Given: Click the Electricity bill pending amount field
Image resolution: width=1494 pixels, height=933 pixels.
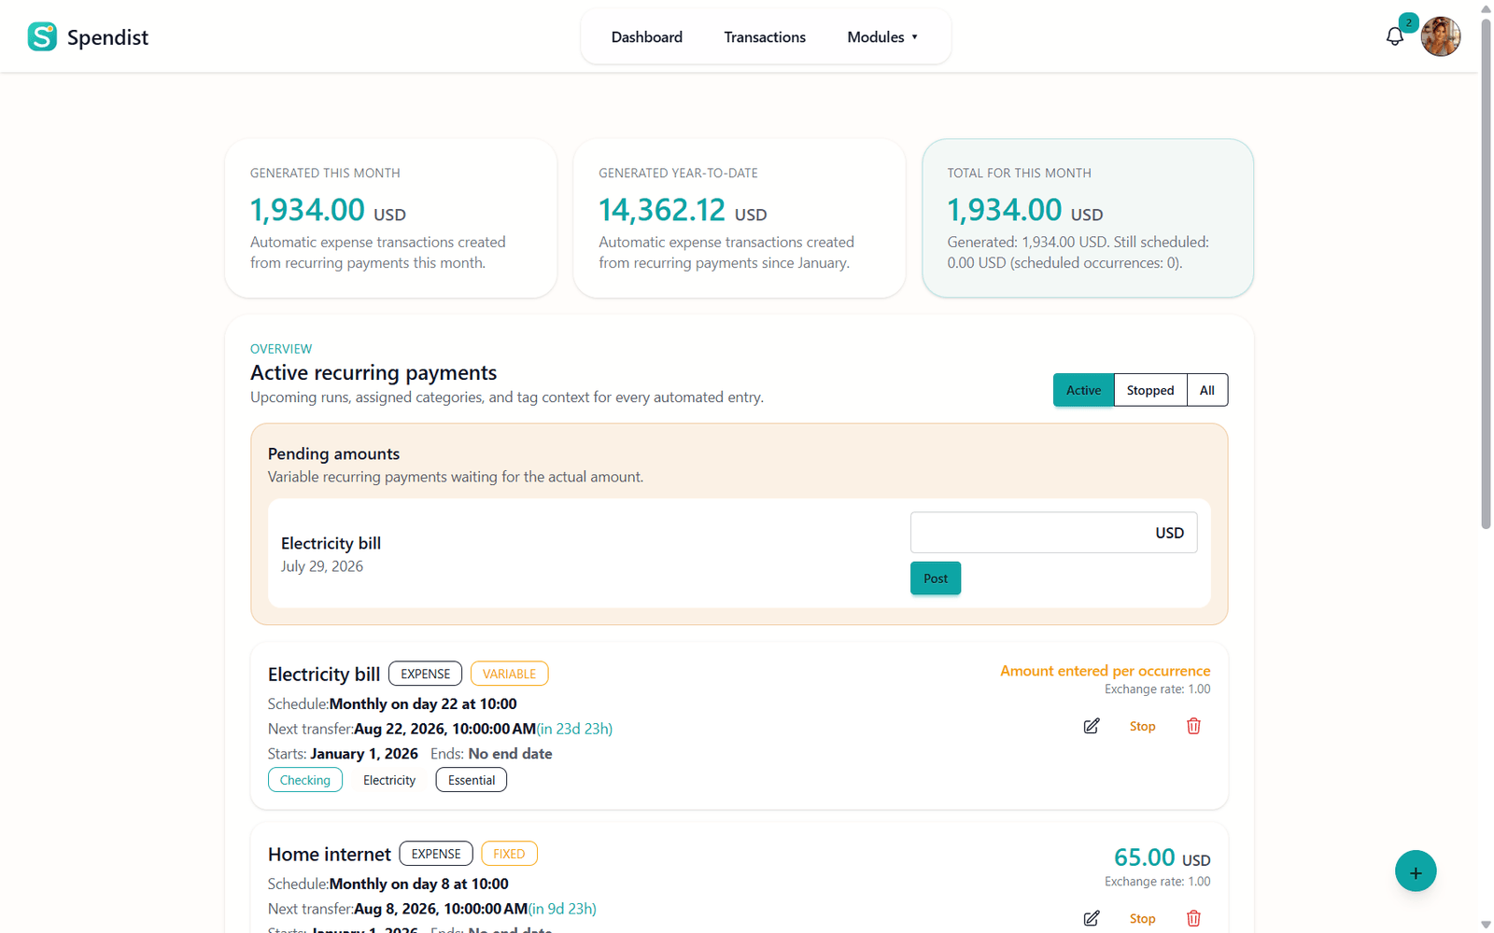Looking at the screenshot, I should 1053,533.
